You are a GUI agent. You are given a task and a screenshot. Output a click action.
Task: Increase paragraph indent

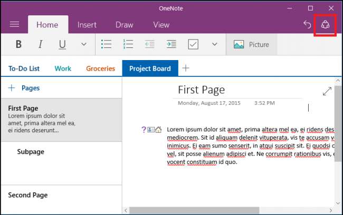[x=171, y=45]
